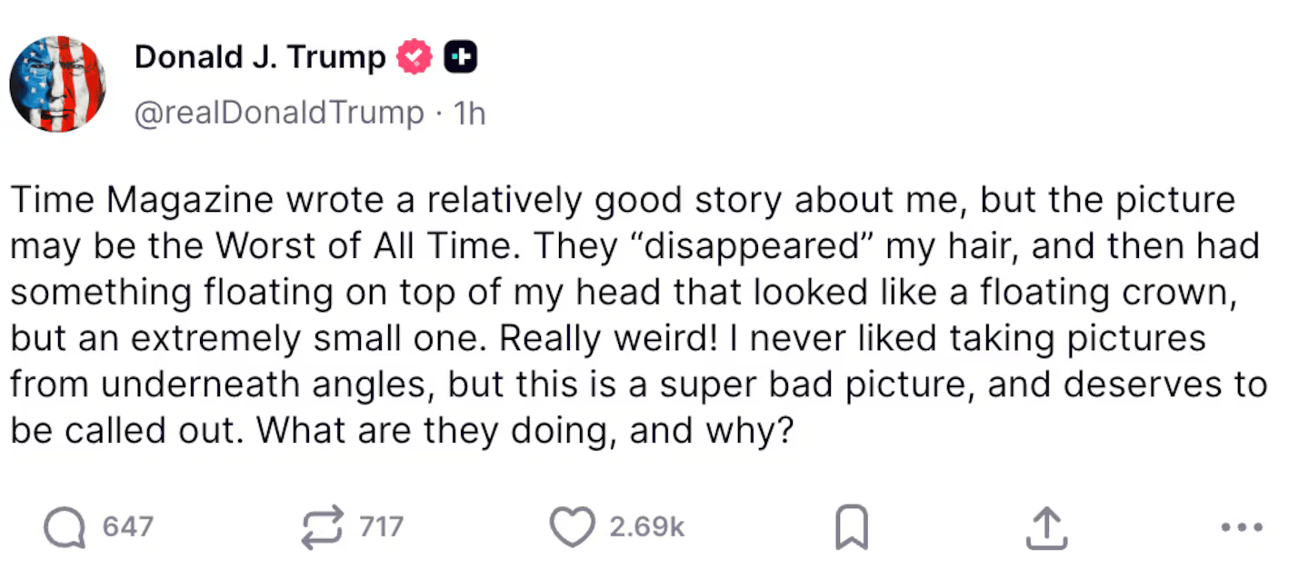The width and height of the screenshot is (1309, 579).
Task: Click the 717 ReTruths count
Action: tap(381, 527)
